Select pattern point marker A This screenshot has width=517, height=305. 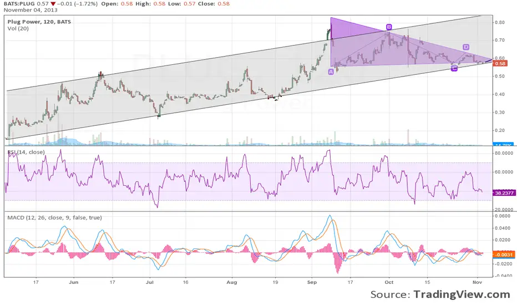coord(331,72)
